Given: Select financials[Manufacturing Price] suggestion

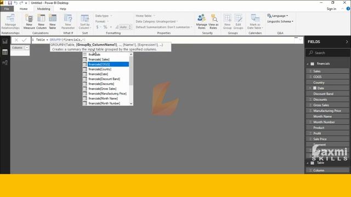Looking at the screenshot, I should [106, 94].
